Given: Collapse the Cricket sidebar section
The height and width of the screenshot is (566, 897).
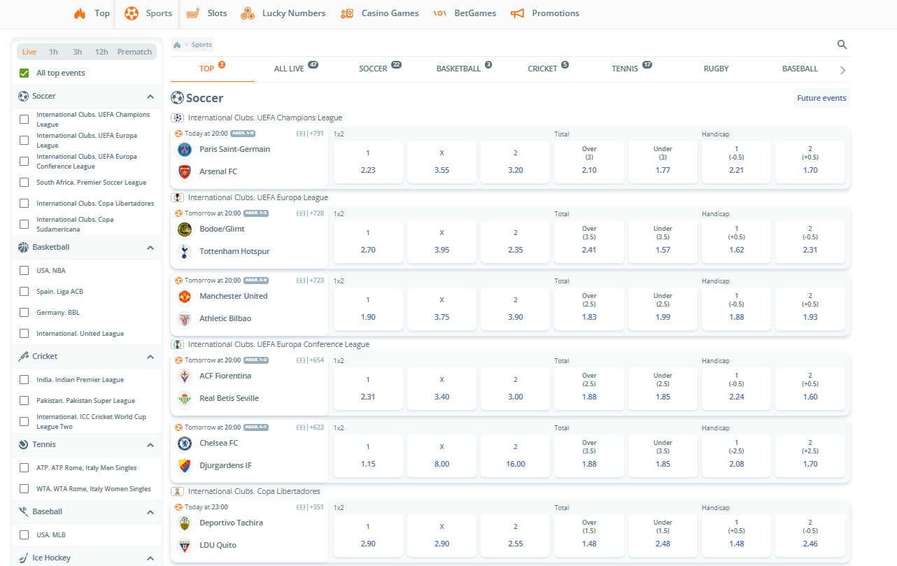Looking at the screenshot, I should pyautogui.click(x=150, y=357).
